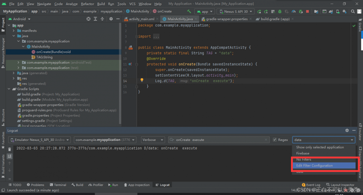Clear logcat with the trash icon
Image resolution: width=363 pixels, height=195 pixels.
pyautogui.click(x=10, y=149)
